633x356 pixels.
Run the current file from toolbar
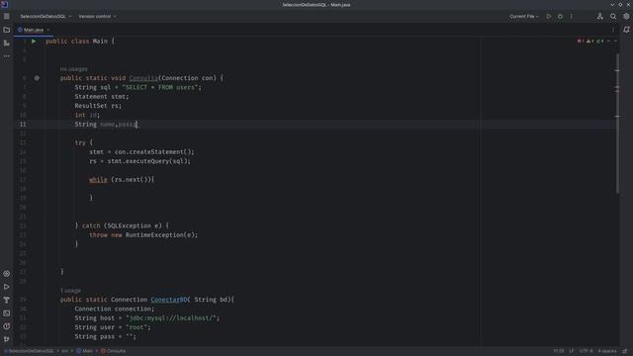point(549,17)
